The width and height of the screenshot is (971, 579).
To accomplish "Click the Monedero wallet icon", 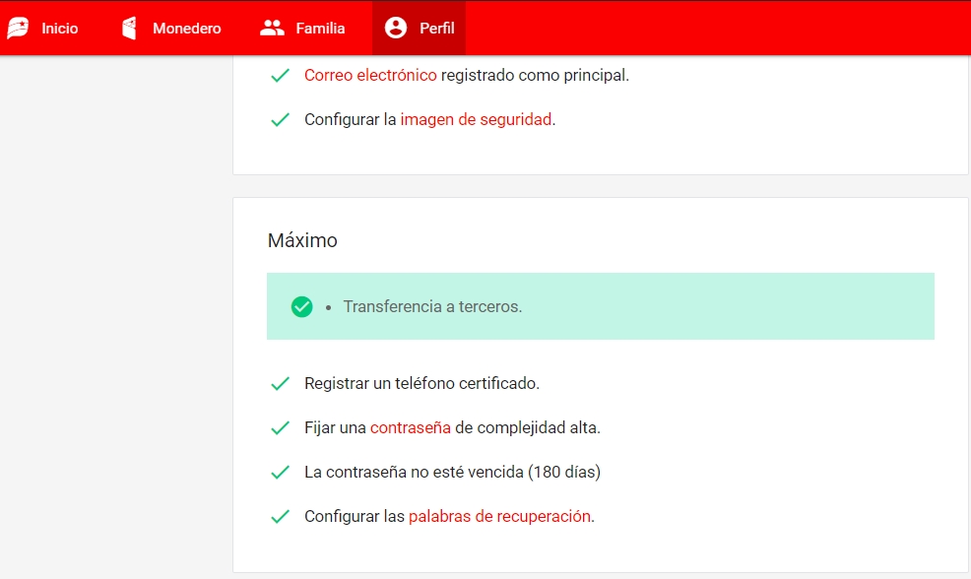I will pos(129,28).
